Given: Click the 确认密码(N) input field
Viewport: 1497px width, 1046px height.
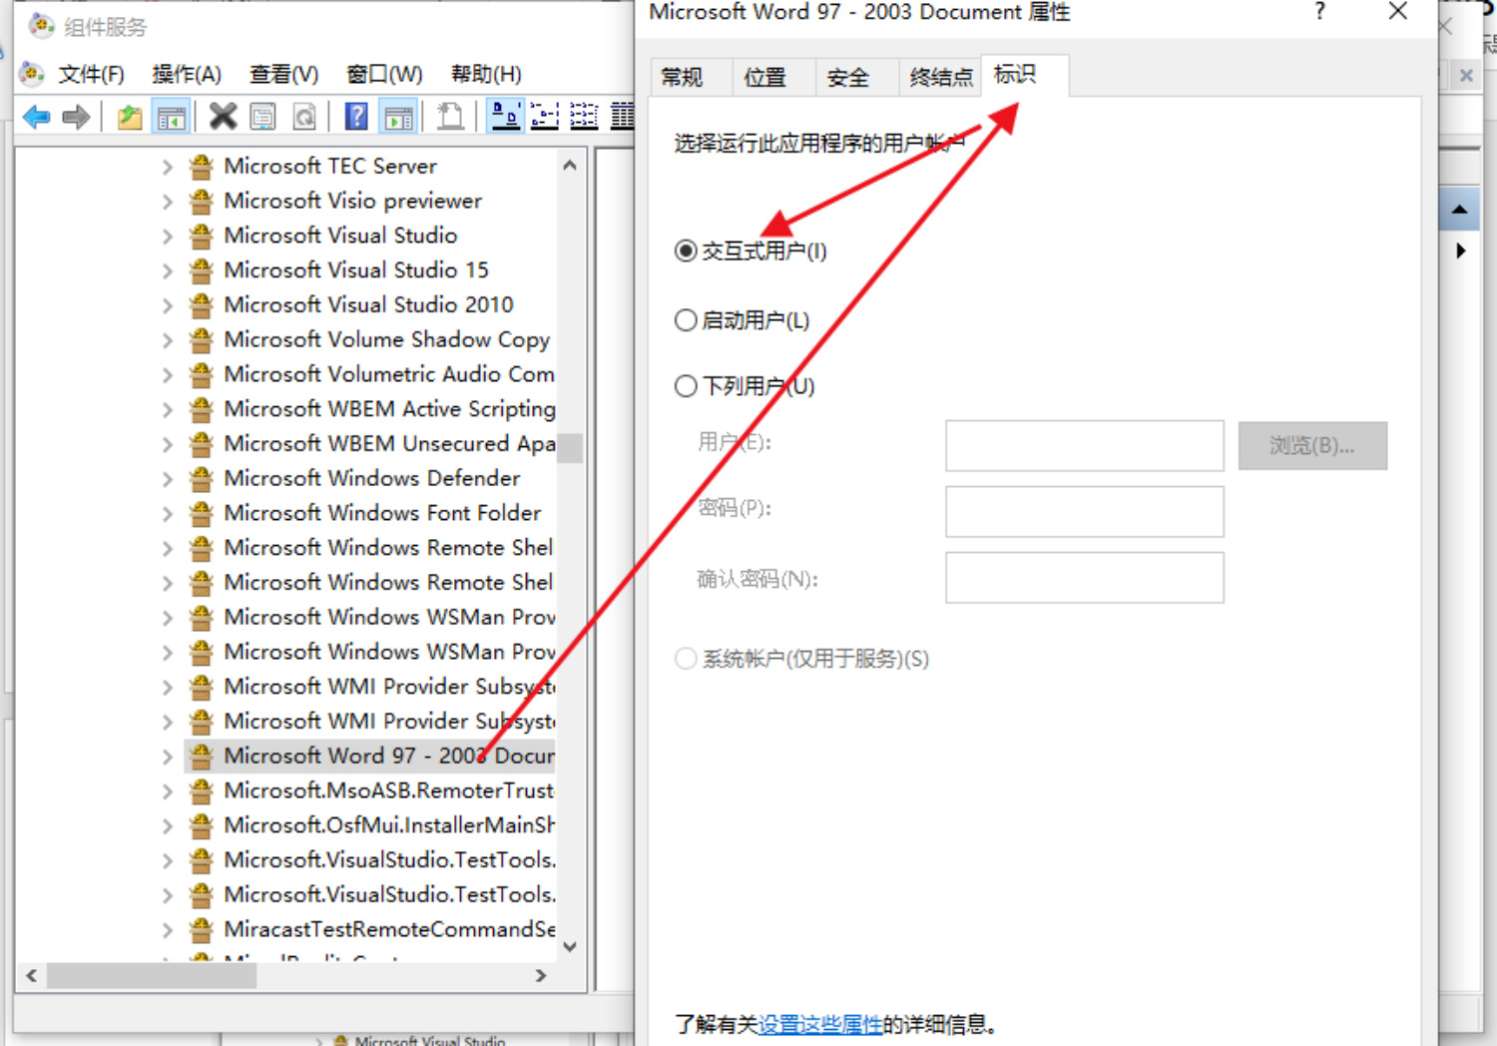Looking at the screenshot, I should (x=1085, y=578).
